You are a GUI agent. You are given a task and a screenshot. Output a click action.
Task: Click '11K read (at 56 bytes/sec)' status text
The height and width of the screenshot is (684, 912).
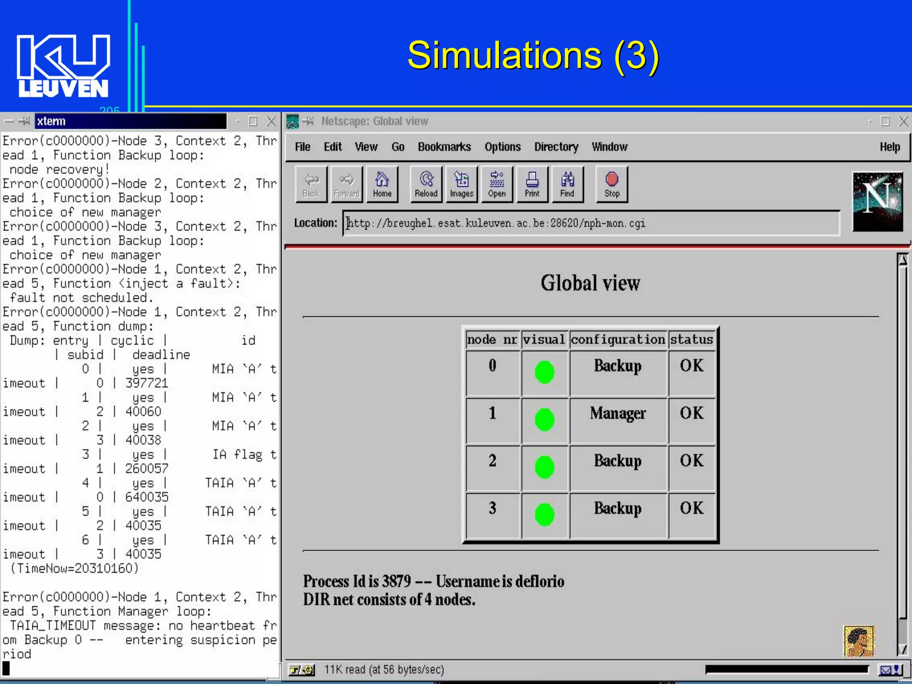[384, 669]
